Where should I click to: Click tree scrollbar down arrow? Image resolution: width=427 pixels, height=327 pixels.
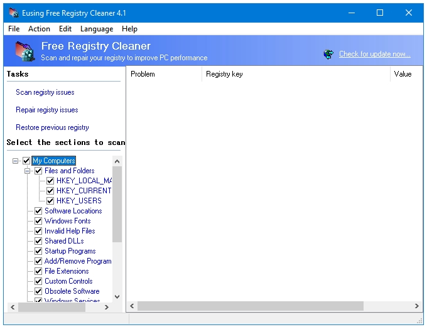(x=117, y=296)
